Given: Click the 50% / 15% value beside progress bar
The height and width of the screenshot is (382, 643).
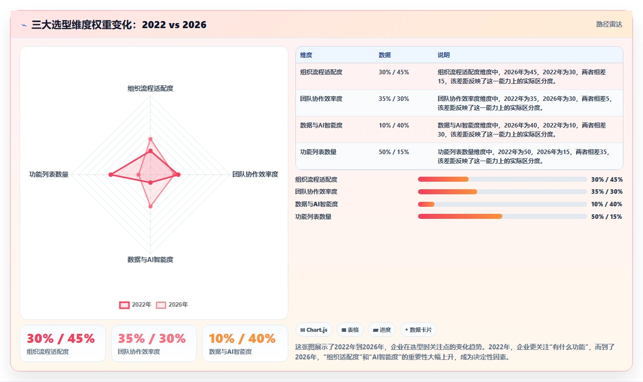Looking at the screenshot, I should coord(607,217).
